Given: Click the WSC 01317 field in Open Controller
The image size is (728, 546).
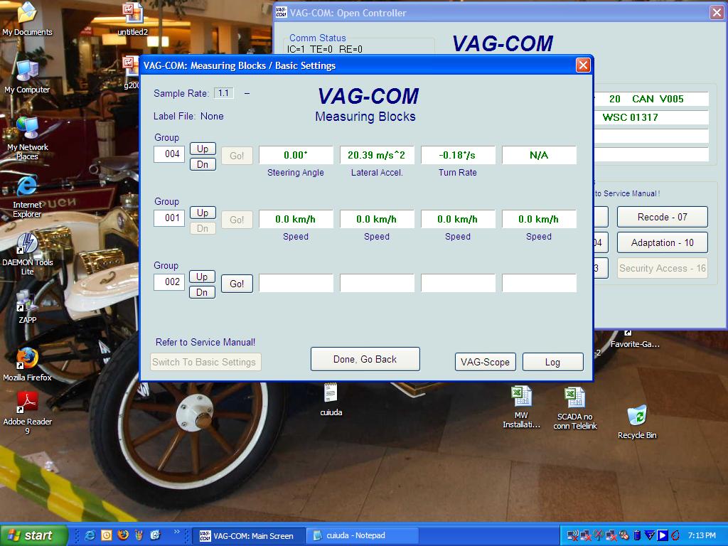Looking at the screenshot, I should coord(651,117).
